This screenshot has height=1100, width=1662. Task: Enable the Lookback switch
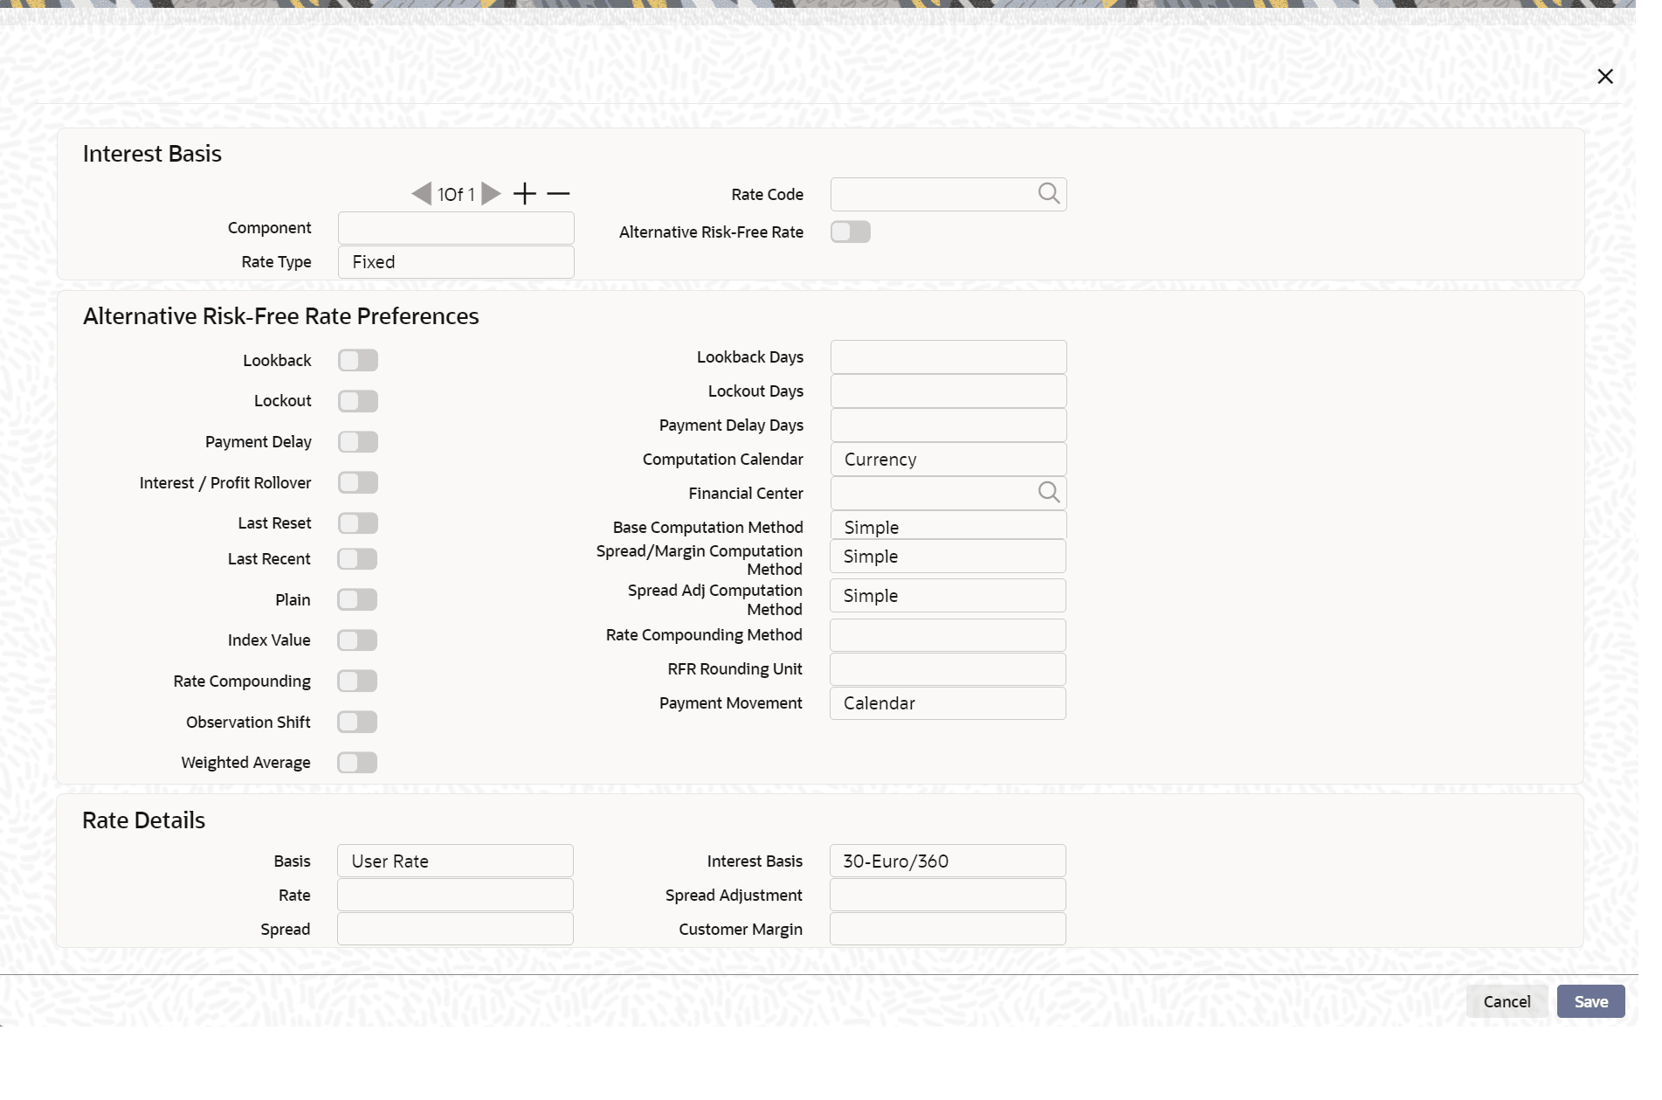(x=358, y=360)
